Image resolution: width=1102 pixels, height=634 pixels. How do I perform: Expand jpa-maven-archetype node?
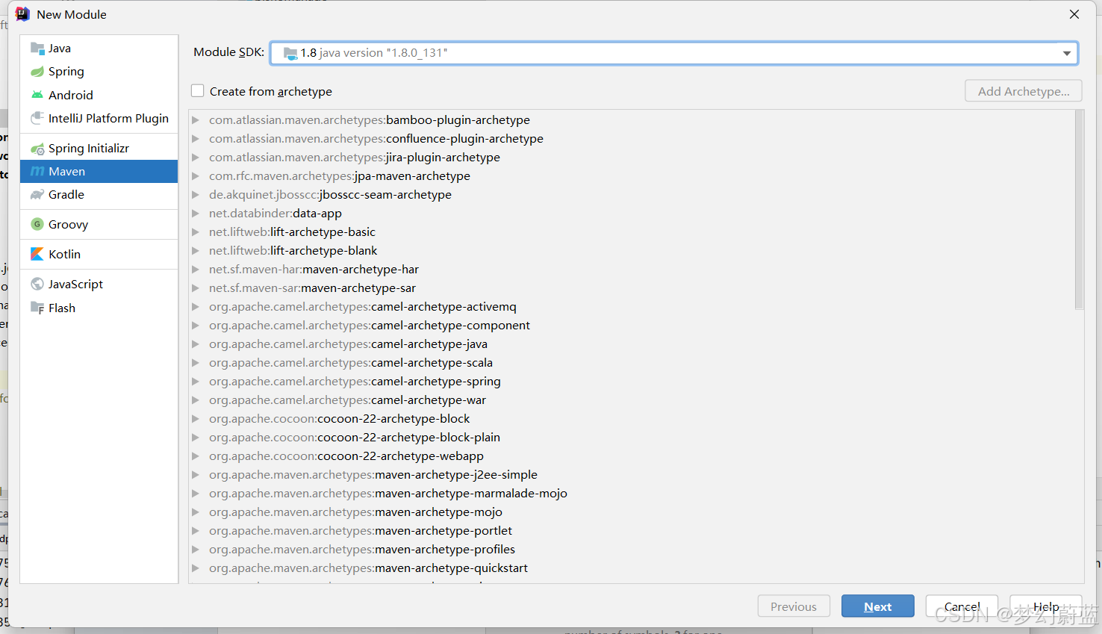click(196, 176)
